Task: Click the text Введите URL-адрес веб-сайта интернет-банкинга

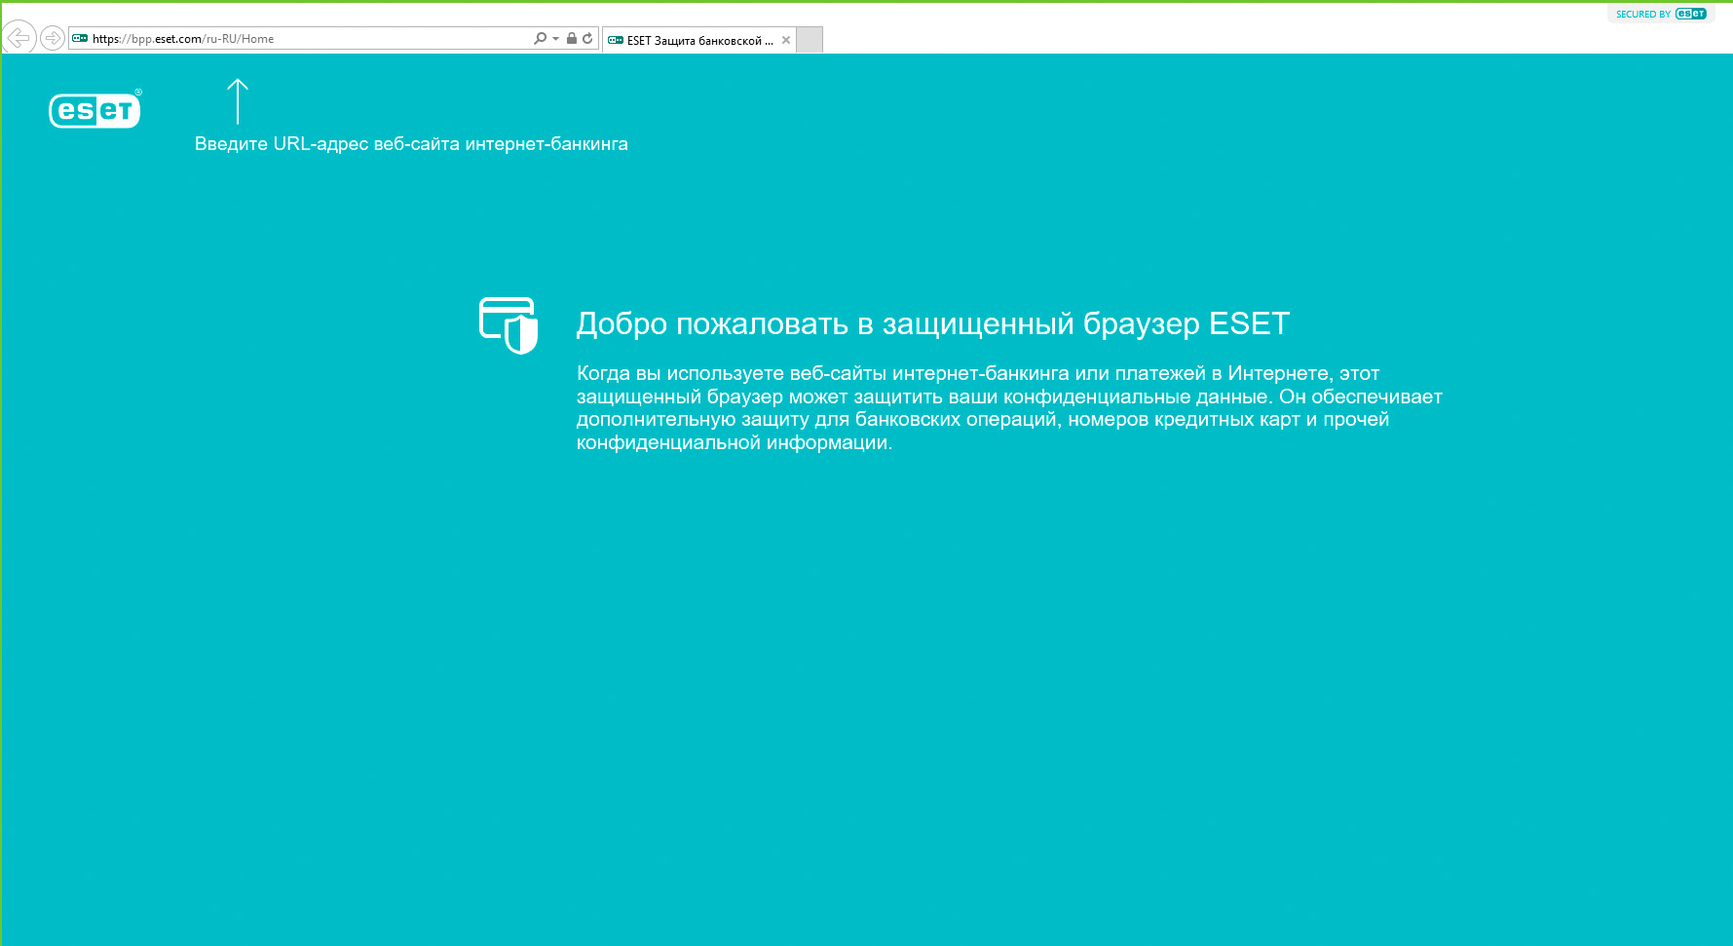Action: [411, 144]
